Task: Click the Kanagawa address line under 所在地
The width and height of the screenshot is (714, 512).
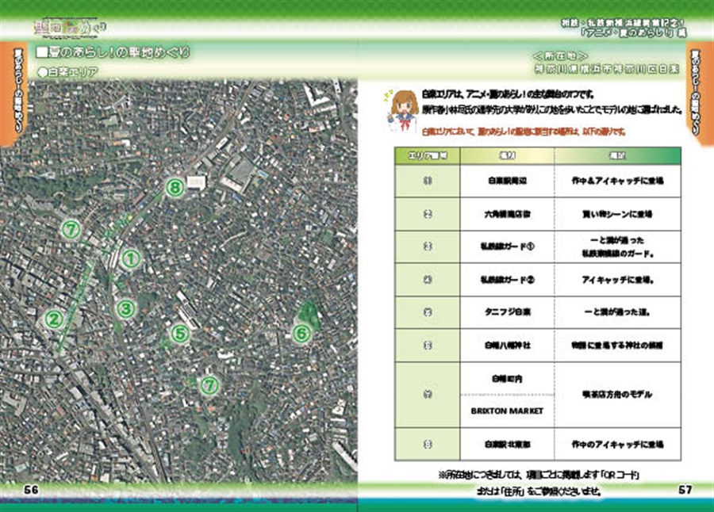Action: pyautogui.click(x=607, y=69)
